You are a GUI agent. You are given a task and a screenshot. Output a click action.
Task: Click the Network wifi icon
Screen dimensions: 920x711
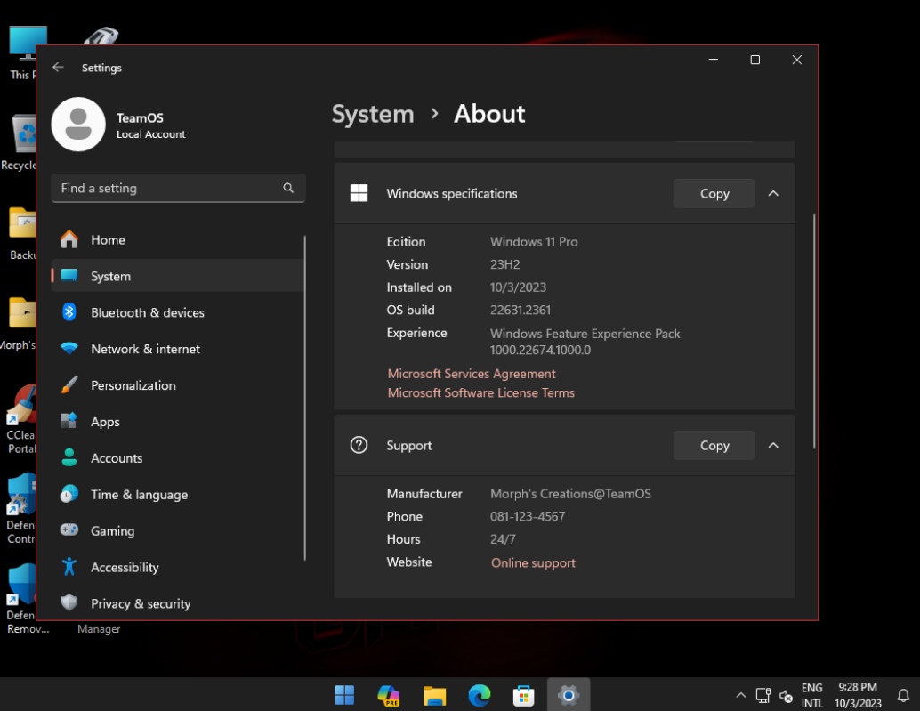click(69, 349)
